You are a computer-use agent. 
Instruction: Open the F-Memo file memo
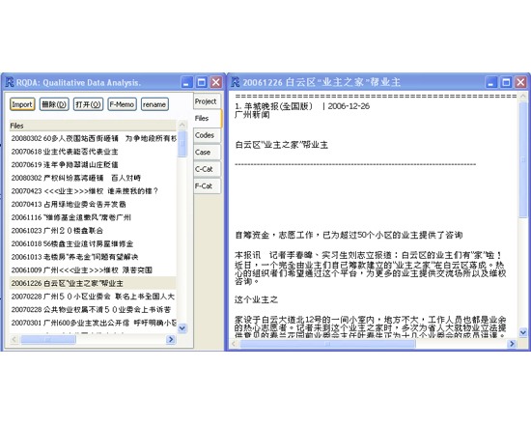122,104
